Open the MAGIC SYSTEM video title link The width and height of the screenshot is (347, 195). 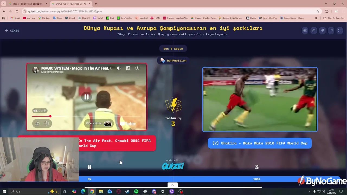(76, 68)
